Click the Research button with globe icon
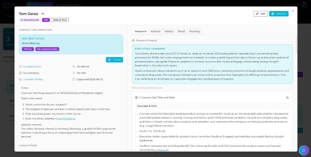 pos(279,14)
